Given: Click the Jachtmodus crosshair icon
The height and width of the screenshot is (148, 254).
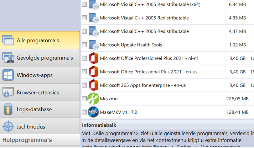Looking at the screenshot, I should (x=8, y=127).
